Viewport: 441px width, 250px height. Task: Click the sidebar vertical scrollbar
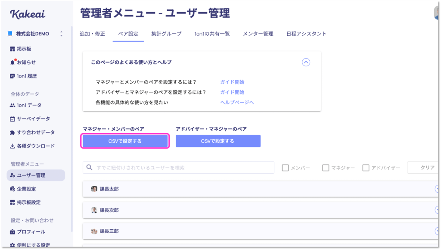[72, 129]
